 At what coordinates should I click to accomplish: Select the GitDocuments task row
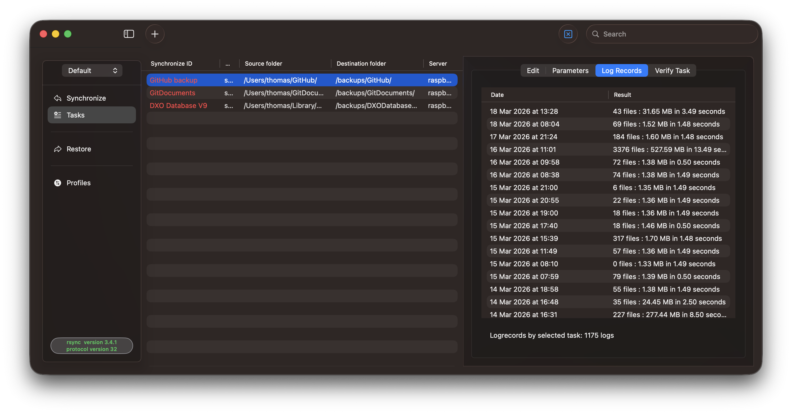tap(172, 93)
